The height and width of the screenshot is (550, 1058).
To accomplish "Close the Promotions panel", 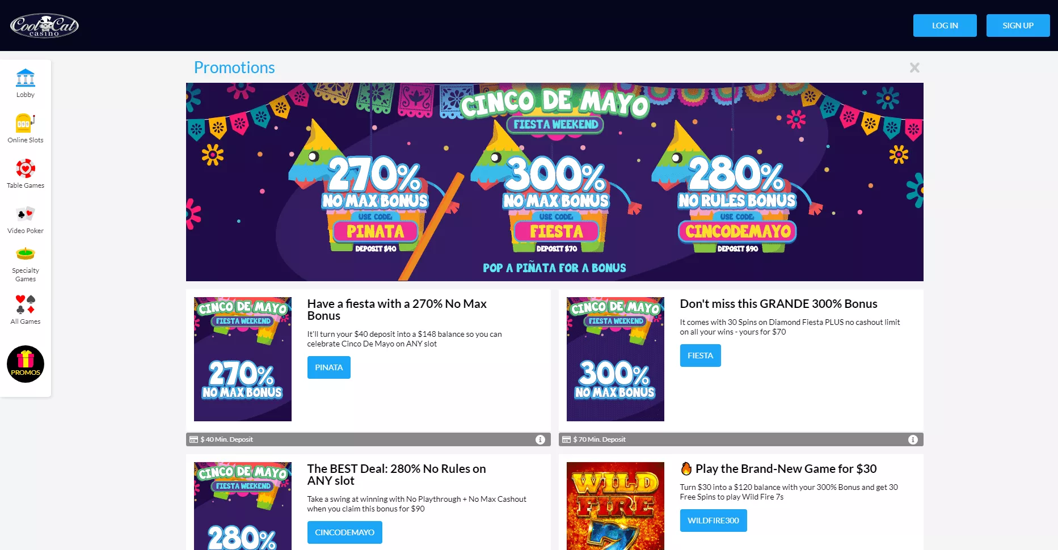I will pyautogui.click(x=914, y=67).
